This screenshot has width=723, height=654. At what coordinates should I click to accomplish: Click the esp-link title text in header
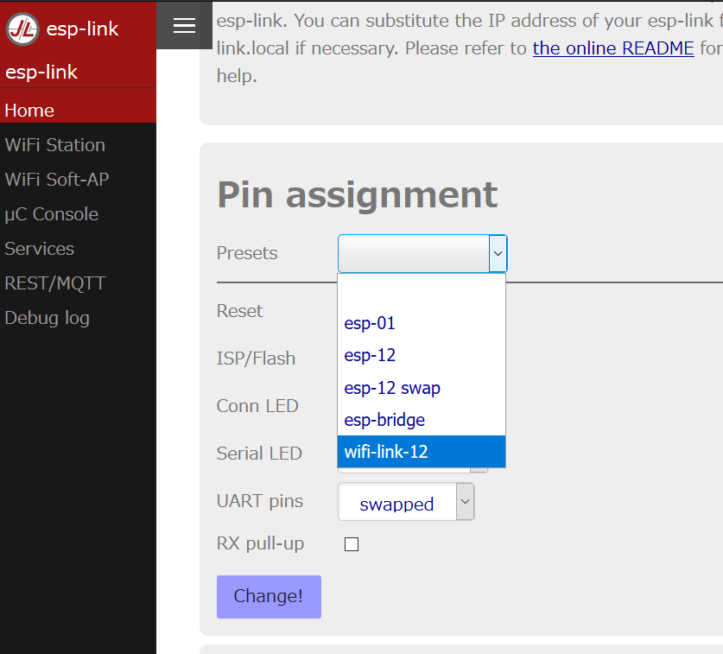coord(82,29)
